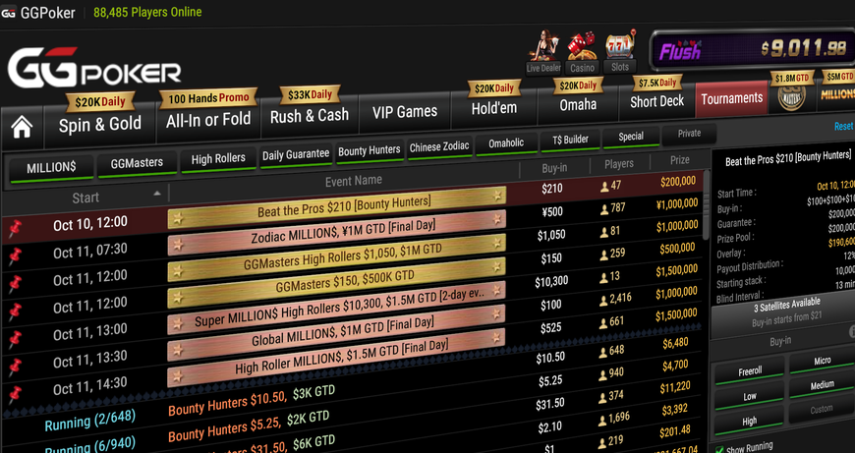Image resolution: width=855 pixels, height=453 pixels.
Task: Toggle the Micro buy-in filter
Action: [823, 361]
